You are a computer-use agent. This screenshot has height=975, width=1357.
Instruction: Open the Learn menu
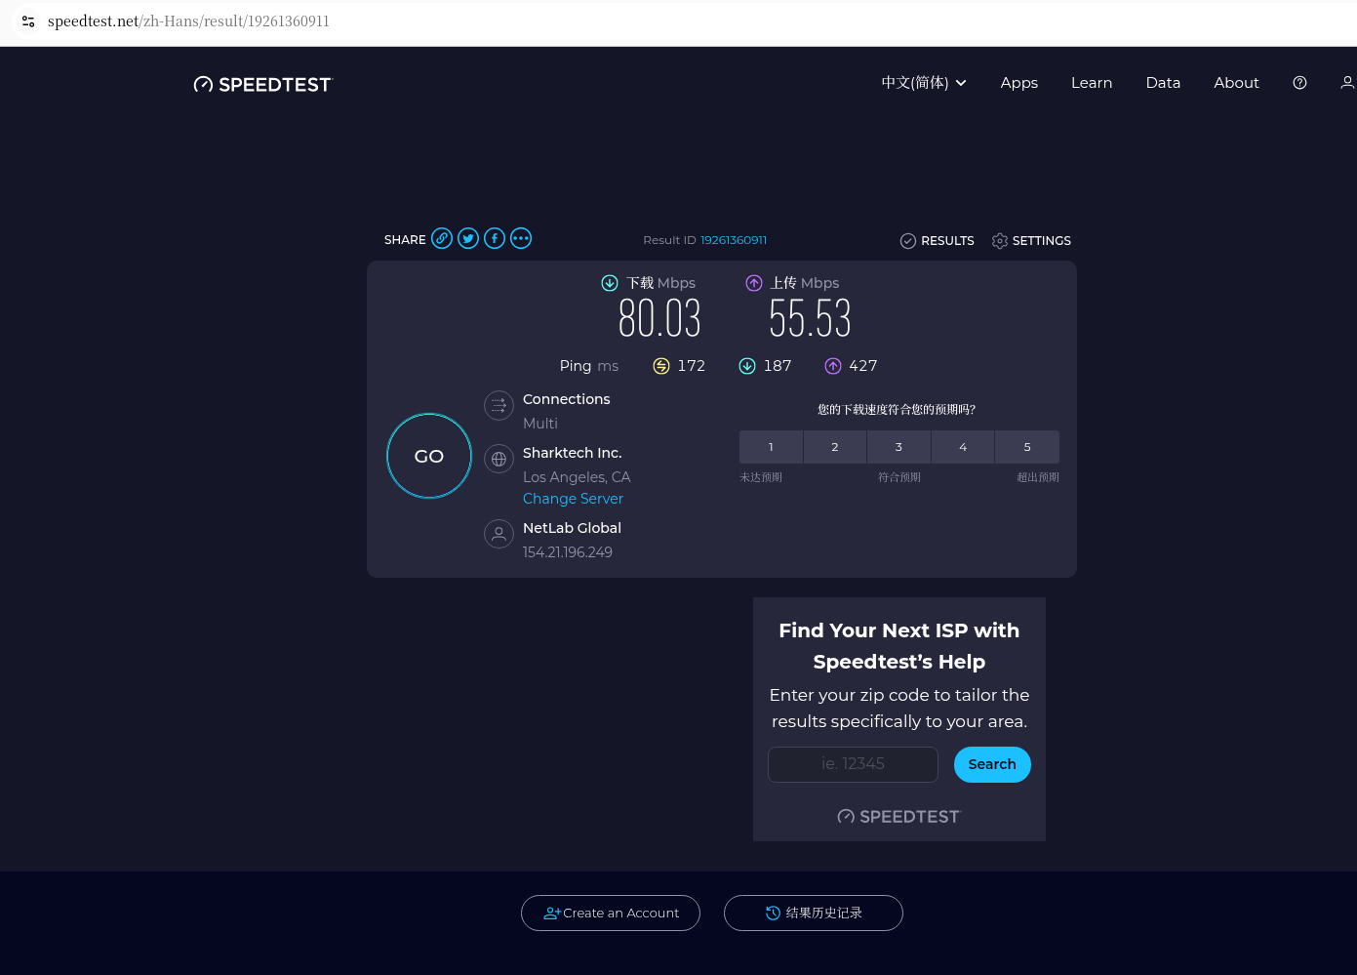1092,83
